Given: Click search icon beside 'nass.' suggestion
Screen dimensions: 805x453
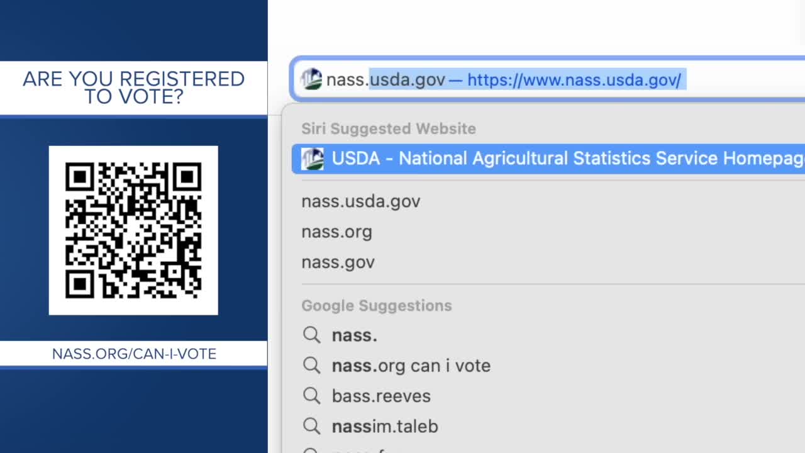Looking at the screenshot, I should 311,335.
